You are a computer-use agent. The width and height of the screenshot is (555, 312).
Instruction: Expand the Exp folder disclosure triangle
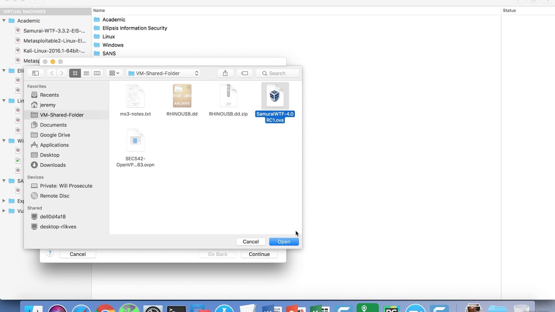4,201
